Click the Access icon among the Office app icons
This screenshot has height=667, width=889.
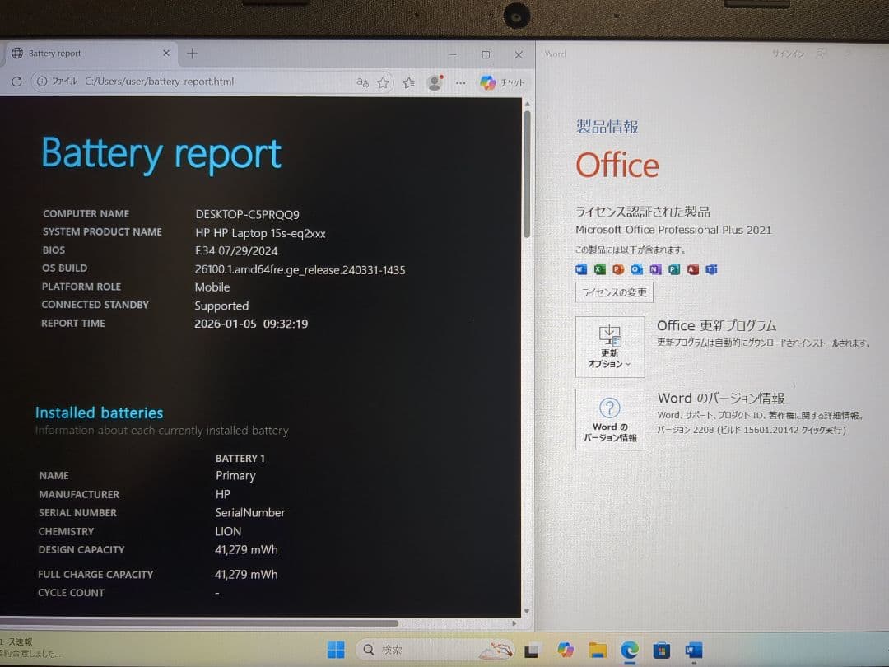[691, 269]
